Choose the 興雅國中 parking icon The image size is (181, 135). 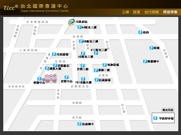point(145,61)
